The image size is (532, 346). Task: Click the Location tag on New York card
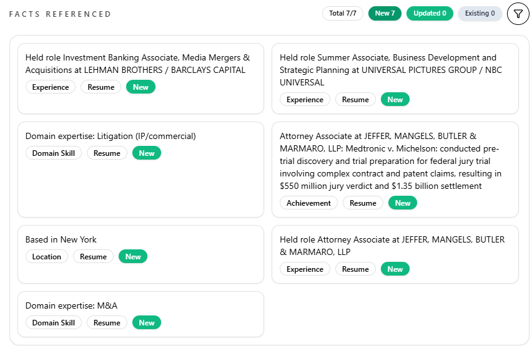point(46,256)
